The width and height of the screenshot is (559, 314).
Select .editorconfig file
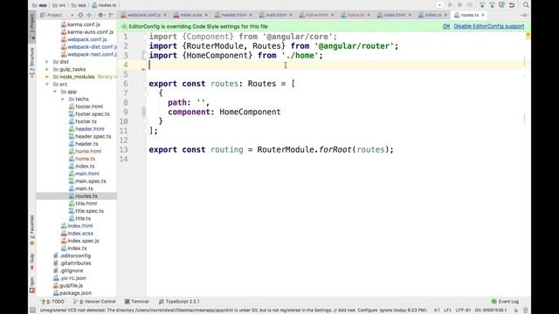coord(72,256)
